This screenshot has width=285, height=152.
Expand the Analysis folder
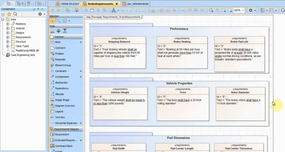(8, 28)
